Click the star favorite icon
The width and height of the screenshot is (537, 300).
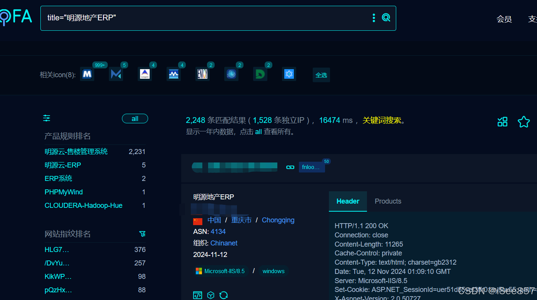[524, 122]
